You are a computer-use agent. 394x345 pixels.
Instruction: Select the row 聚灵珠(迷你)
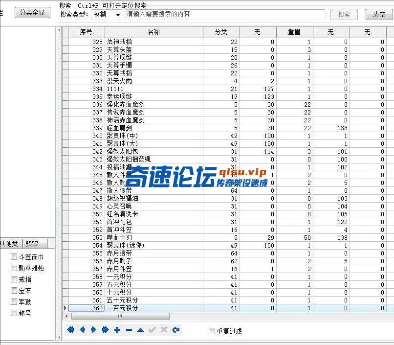pos(227,245)
